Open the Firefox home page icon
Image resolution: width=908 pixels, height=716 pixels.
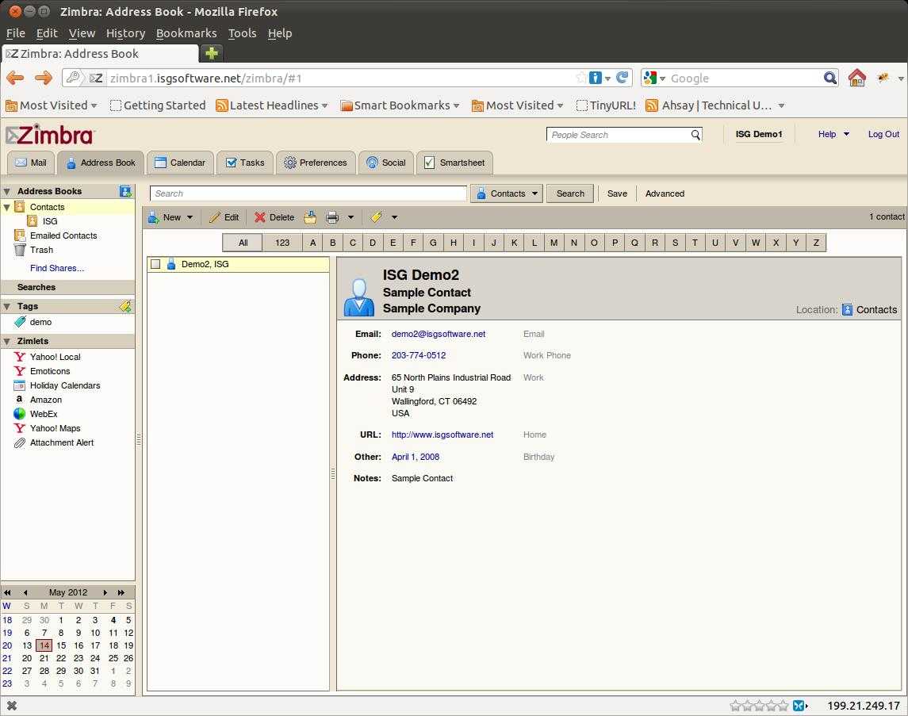pyautogui.click(x=857, y=78)
